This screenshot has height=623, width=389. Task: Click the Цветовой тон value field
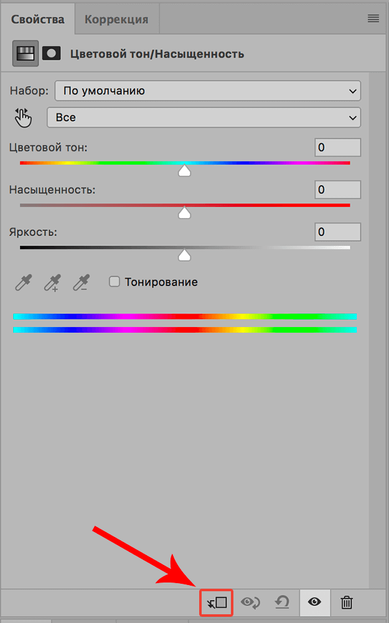click(x=338, y=148)
